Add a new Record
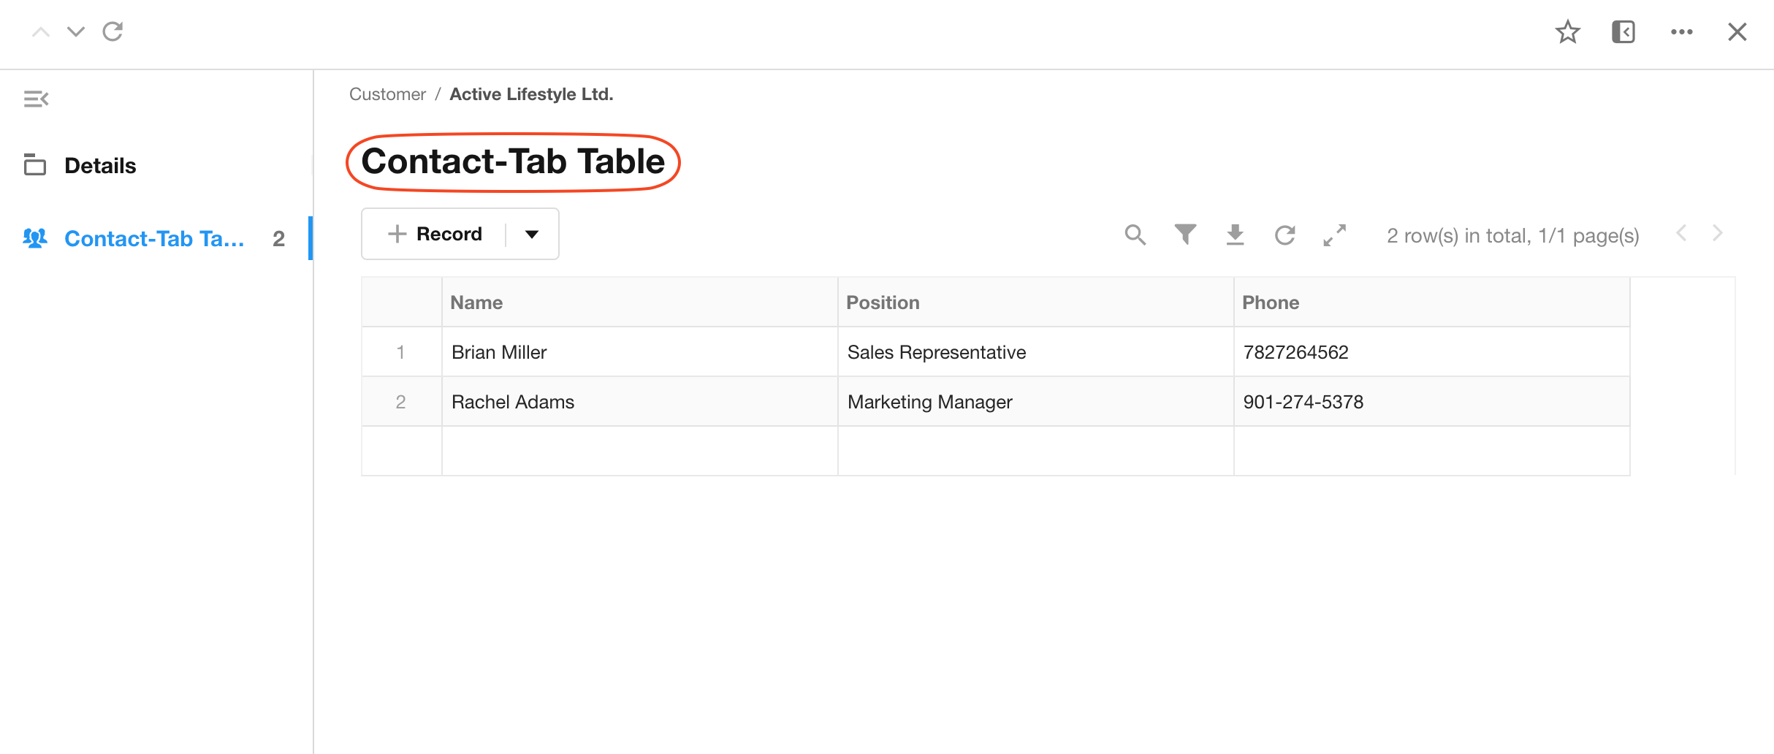The width and height of the screenshot is (1774, 754). (x=435, y=235)
